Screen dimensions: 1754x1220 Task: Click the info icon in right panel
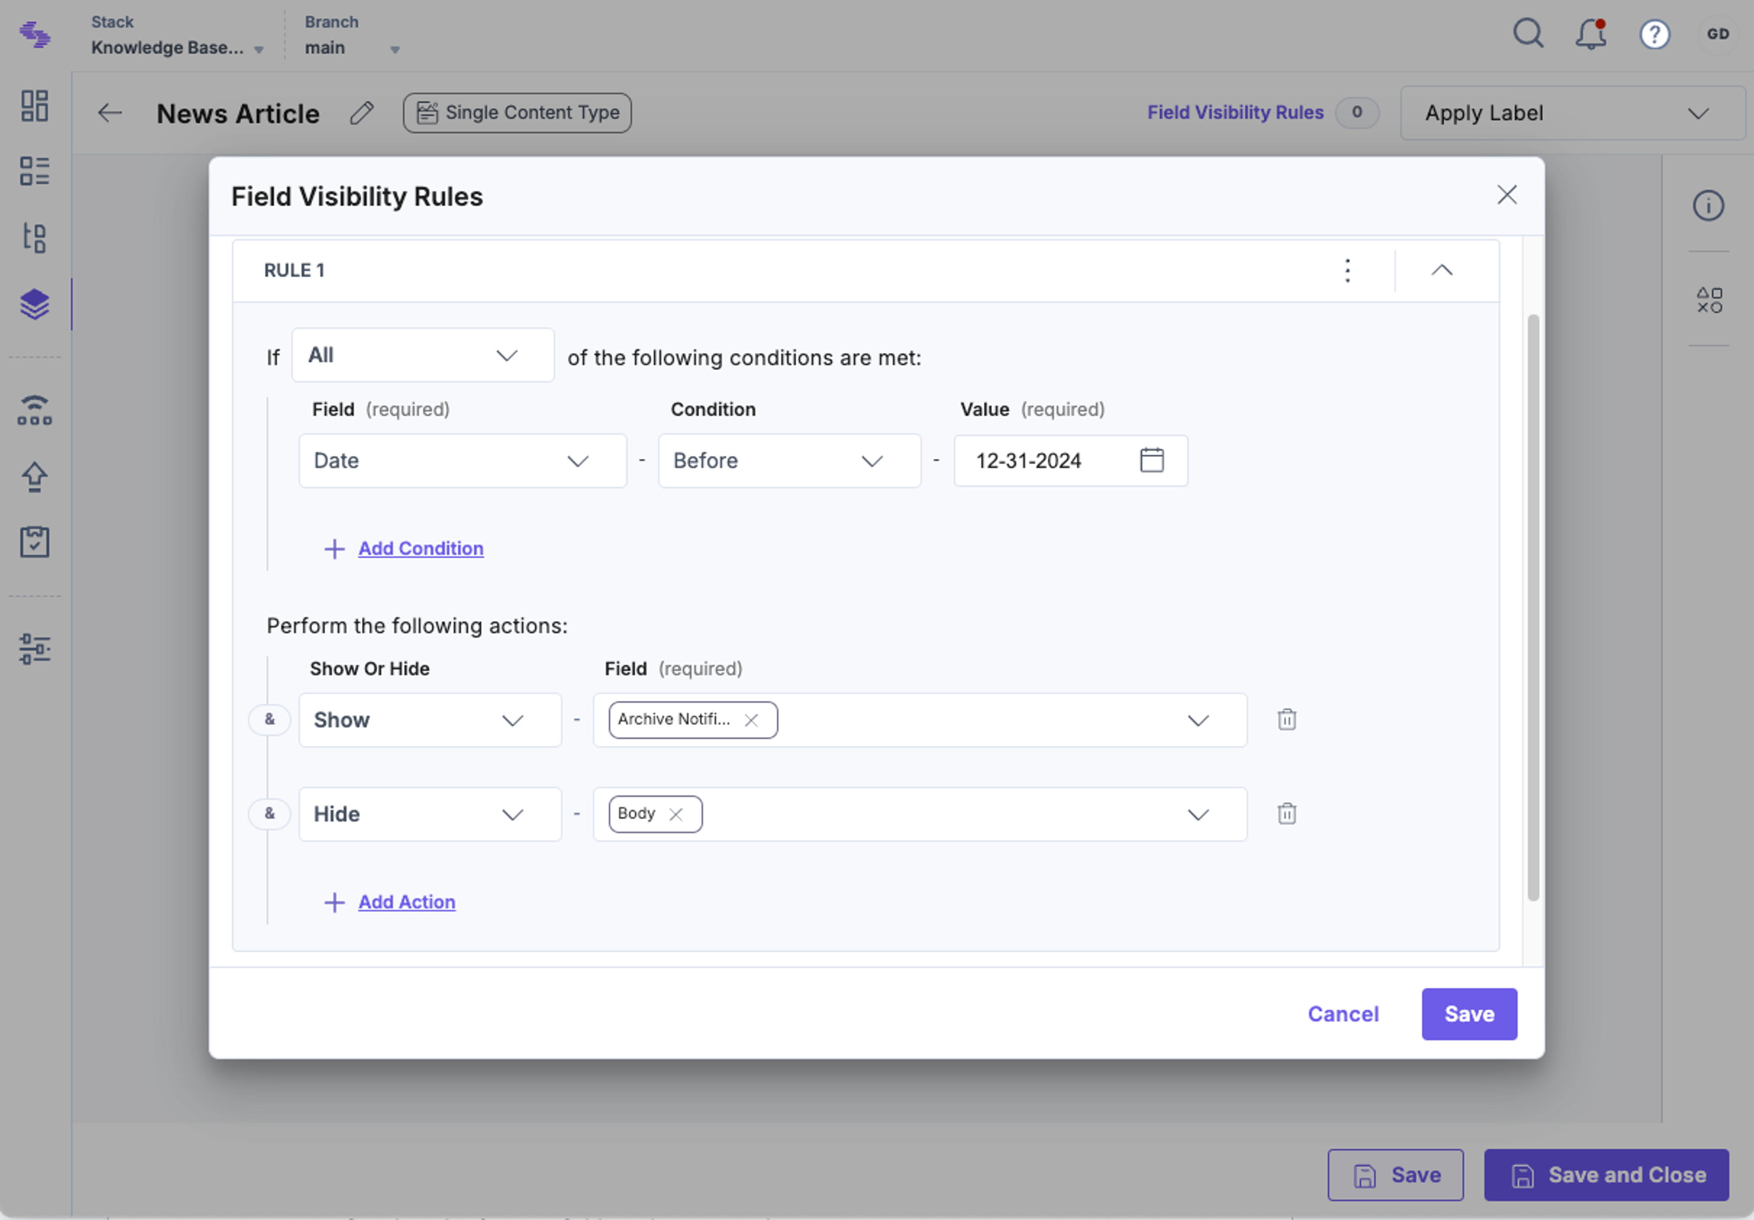click(1708, 205)
